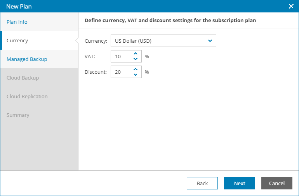Focus the VAT percentage input field
299x196 pixels.
tap(121, 56)
